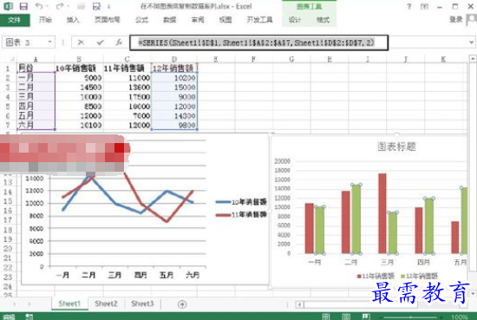The width and height of the screenshot is (477, 320).
Task: Open the Name Box dropdown arrow
Action: tap(49, 42)
